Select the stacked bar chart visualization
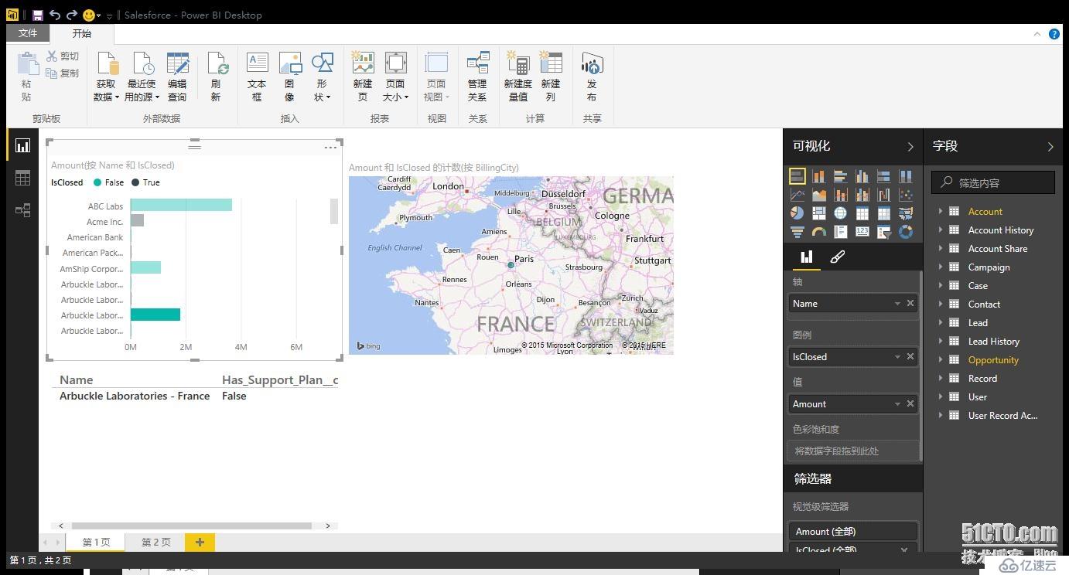Image resolution: width=1069 pixels, height=575 pixels. click(797, 176)
